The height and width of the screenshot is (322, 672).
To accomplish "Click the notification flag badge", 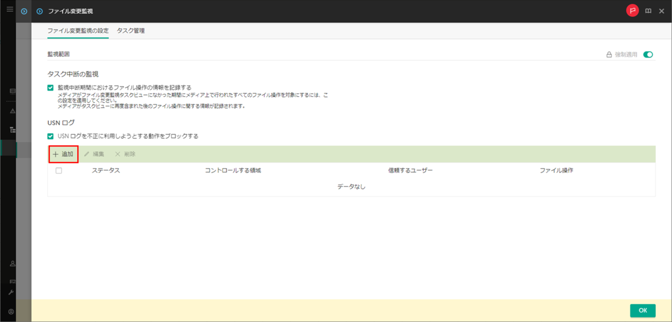I will [x=632, y=11].
